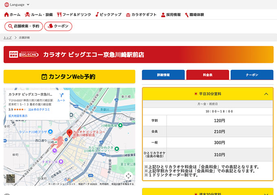Viewport: 277px width, 195px height.
Task: Click the person icon for recruitment
Action: point(163,15)
